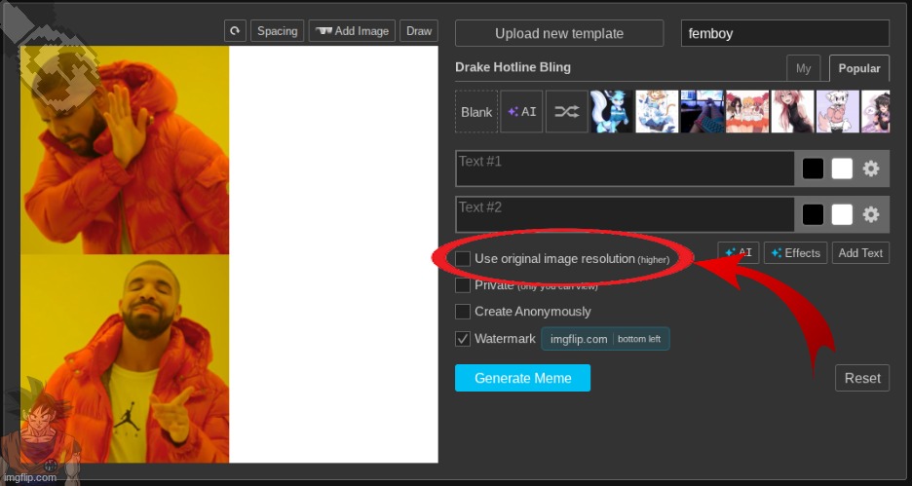The height and width of the screenshot is (486, 912).
Task: Open black font color for Text #2
Action: [x=814, y=214]
